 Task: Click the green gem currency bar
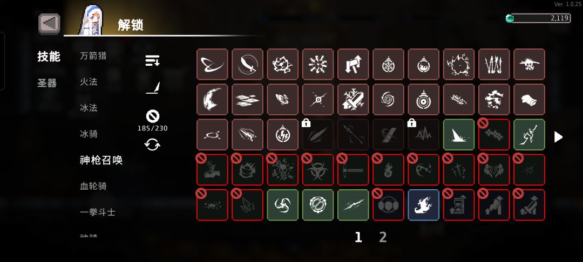pyautogui.click(x=538, y=18)
